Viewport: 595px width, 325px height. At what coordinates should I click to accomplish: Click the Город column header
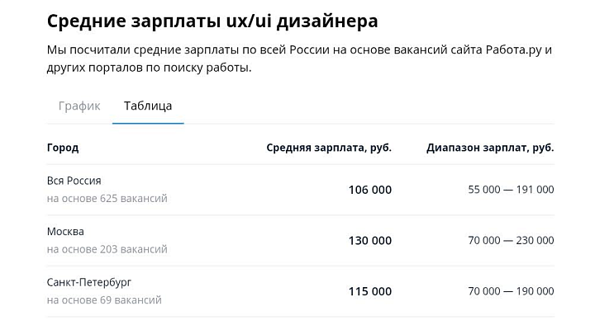[63, 148]
